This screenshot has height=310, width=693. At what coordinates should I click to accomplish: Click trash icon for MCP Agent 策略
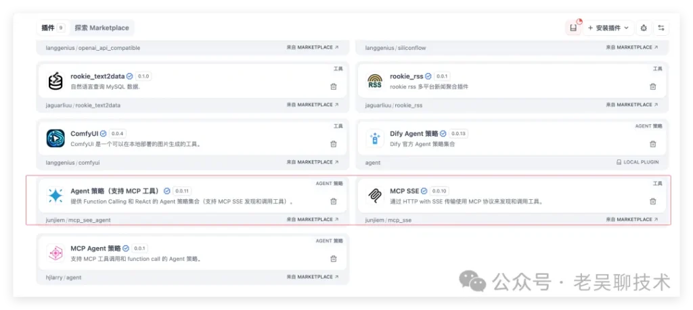[334, 259]
